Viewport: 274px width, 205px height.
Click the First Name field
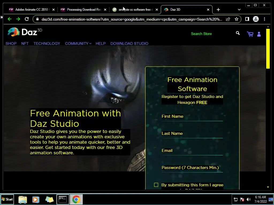pyautogui.click(x=192, y=116)
